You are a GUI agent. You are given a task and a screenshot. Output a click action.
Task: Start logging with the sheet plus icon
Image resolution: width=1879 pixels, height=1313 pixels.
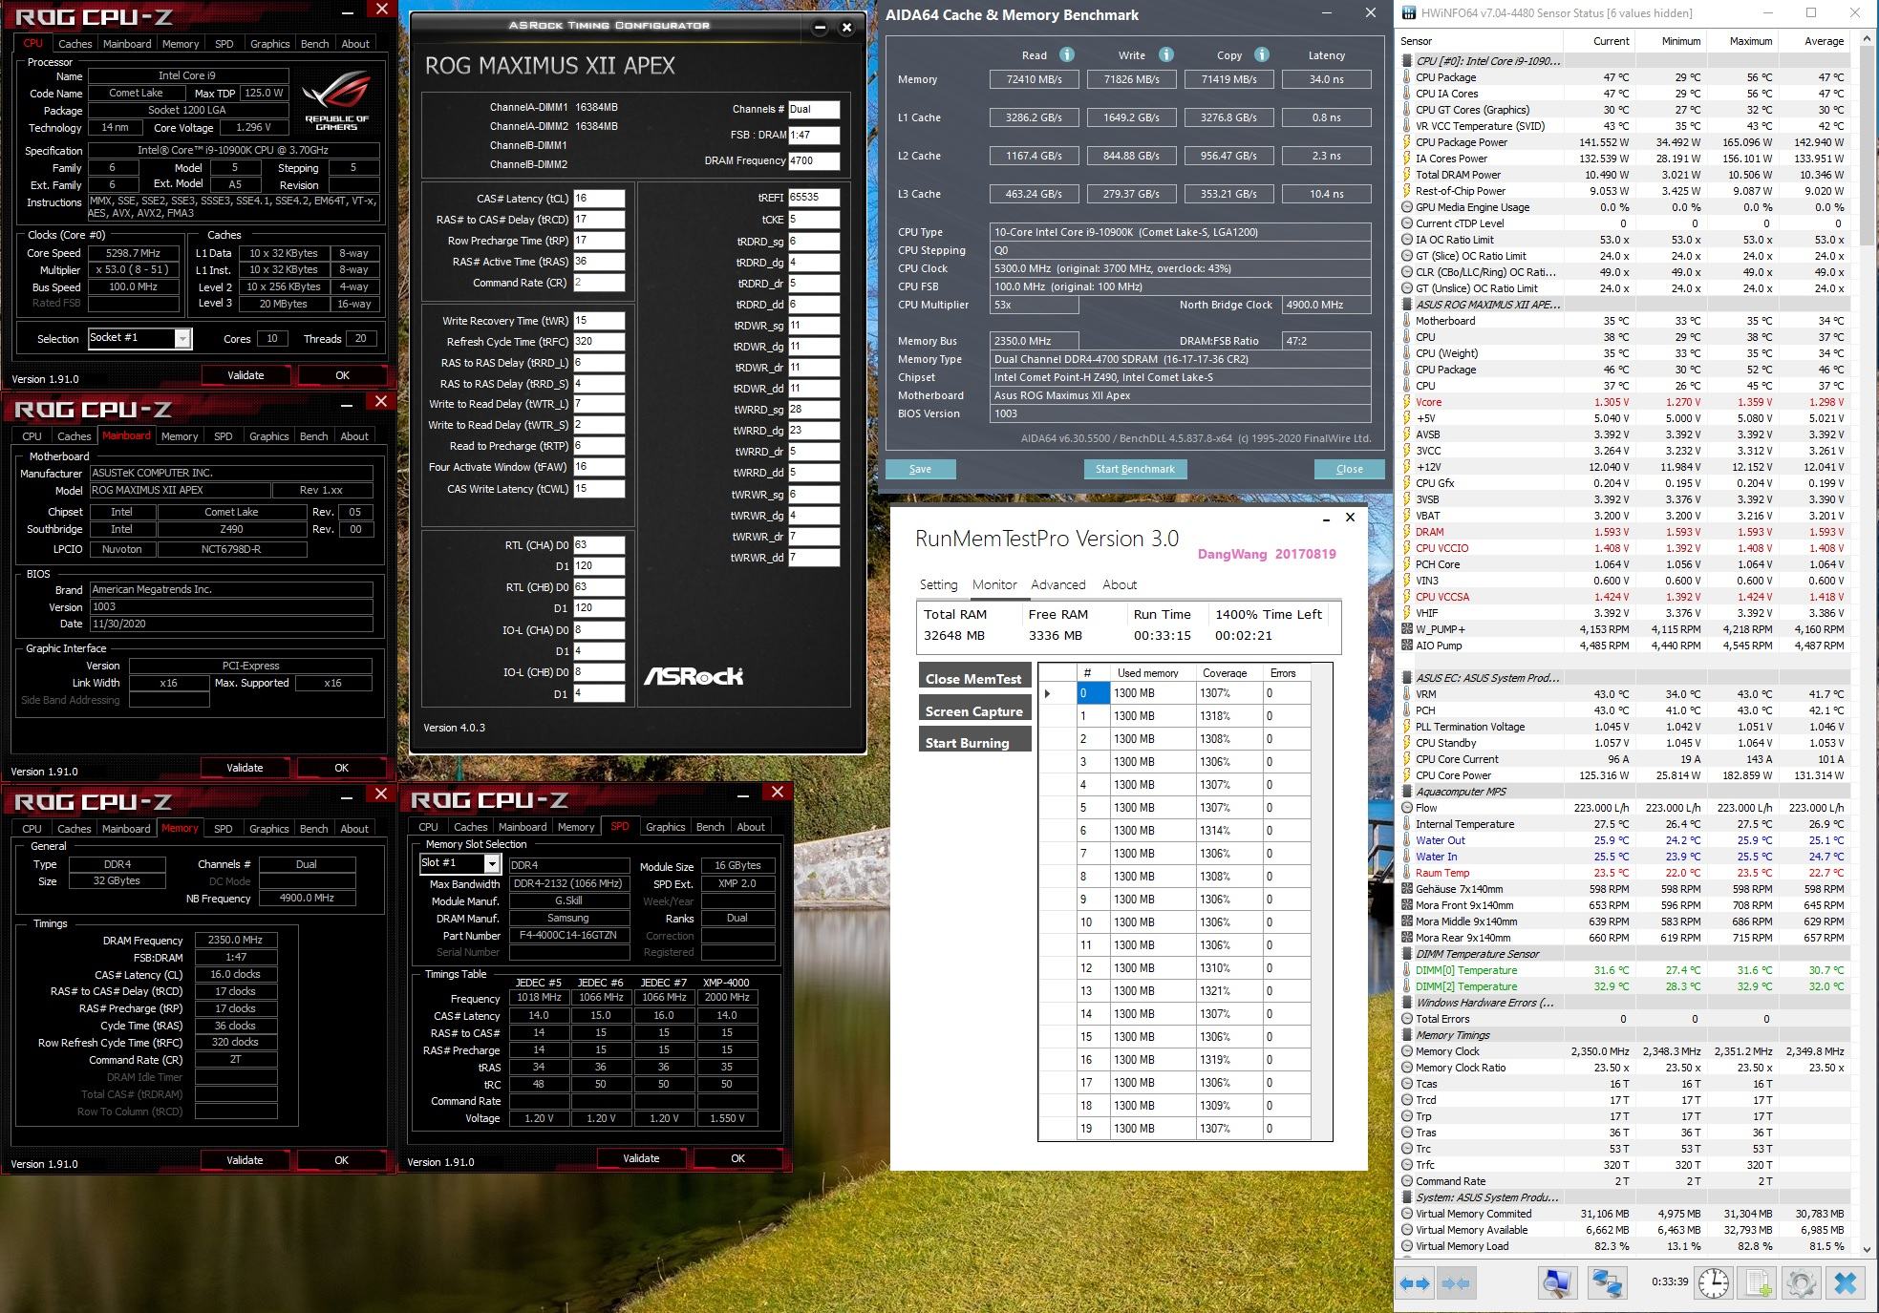[1758, 1283]
